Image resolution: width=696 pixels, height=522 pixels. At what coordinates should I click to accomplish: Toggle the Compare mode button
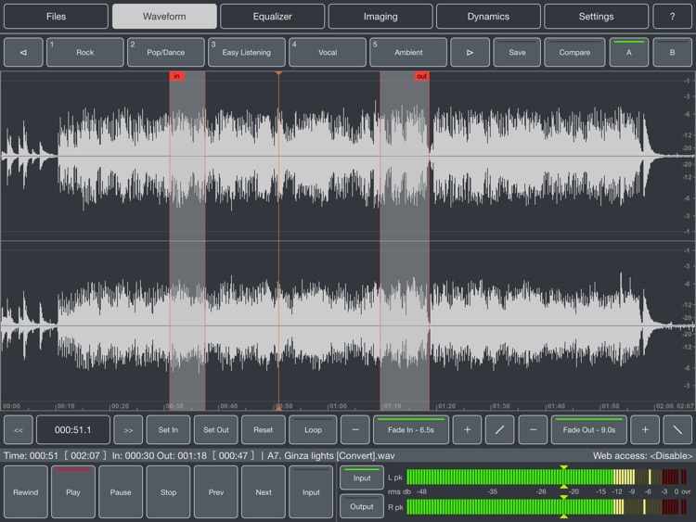(x=574, y=53)
